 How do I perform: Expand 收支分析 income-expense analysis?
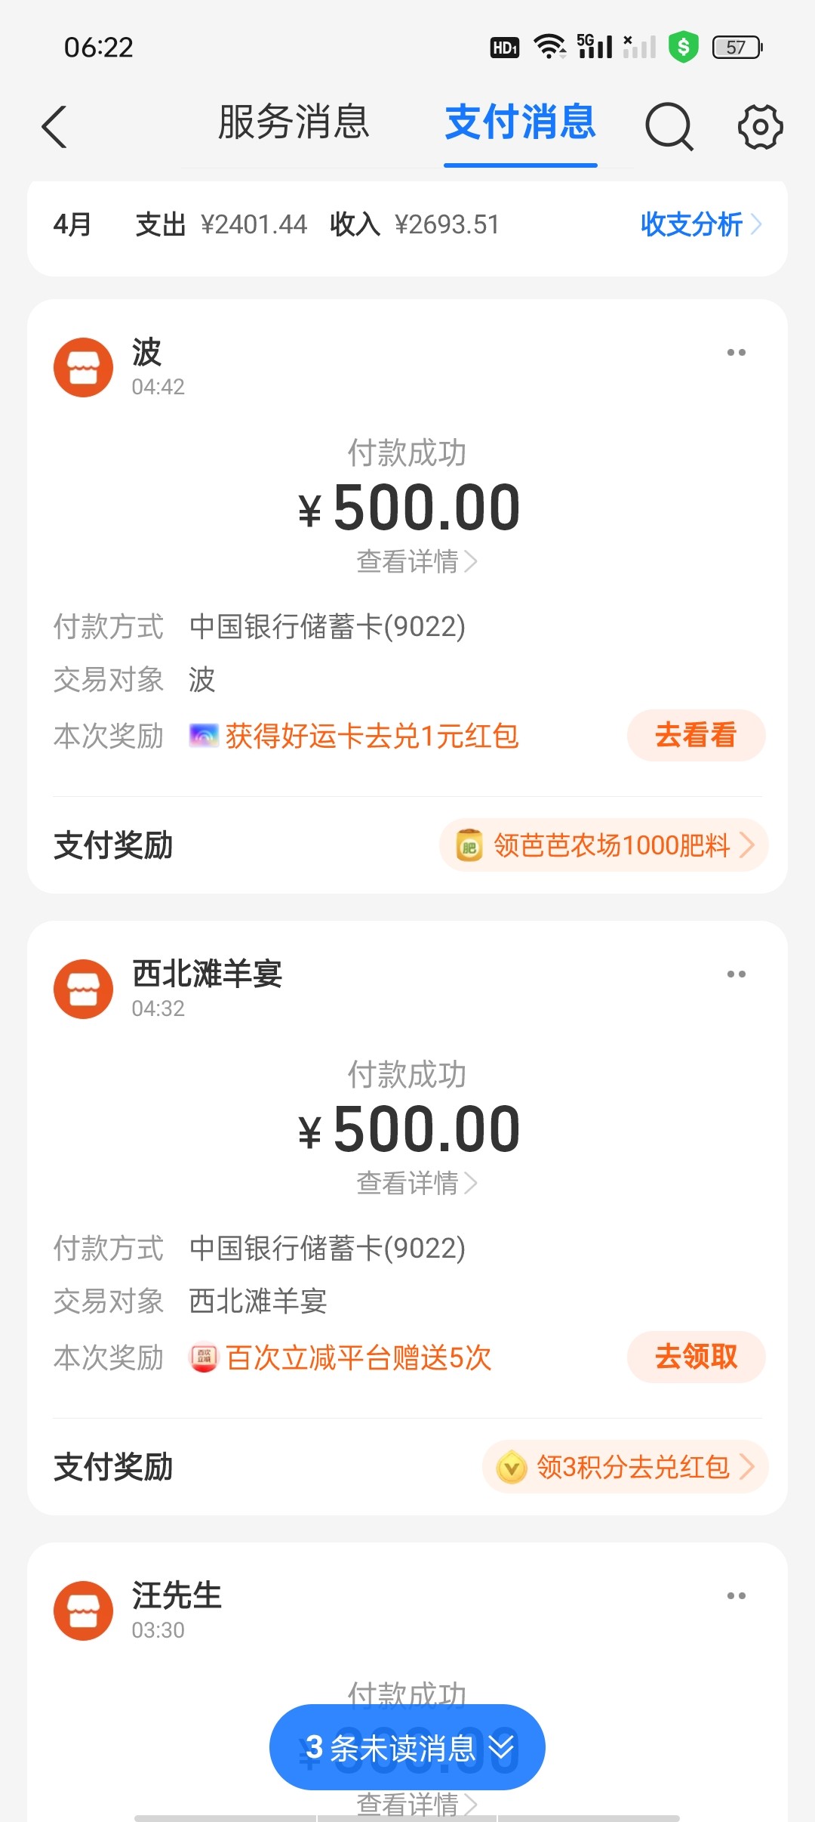tap(700, 224)
